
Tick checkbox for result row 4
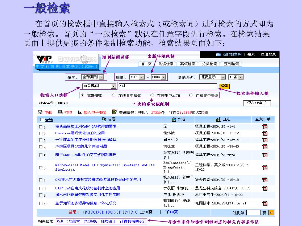click(x=41, y=147)
